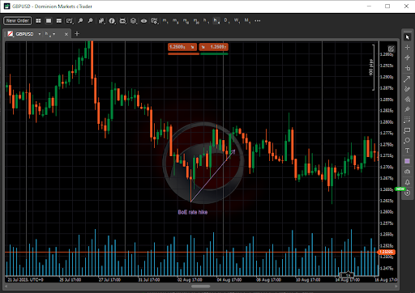Expand the tab's h4 timeframe dropdown
This screenshot has height=293, width=415.
pos(54,34)
